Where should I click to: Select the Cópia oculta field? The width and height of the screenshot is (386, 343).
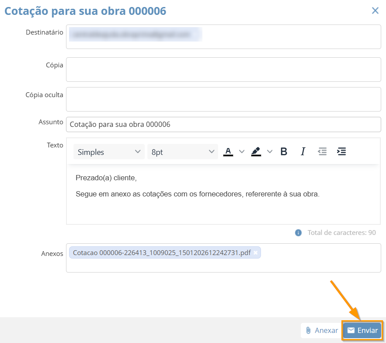click(223, 99)
